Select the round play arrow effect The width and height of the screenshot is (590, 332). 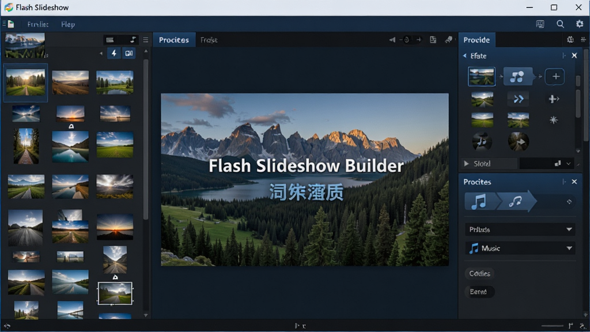coord(518,142)
